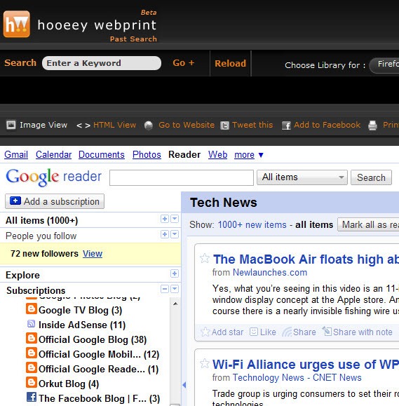Star the MacBook Air article

(x=205, y=259)
